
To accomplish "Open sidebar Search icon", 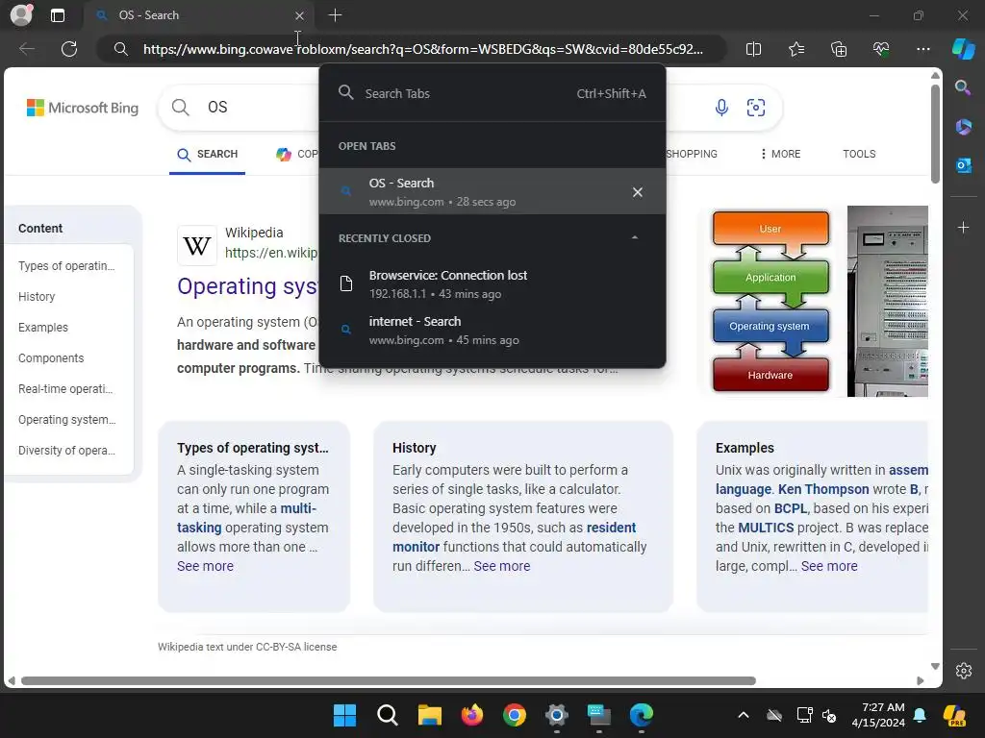I will click(x=963, y=87).
